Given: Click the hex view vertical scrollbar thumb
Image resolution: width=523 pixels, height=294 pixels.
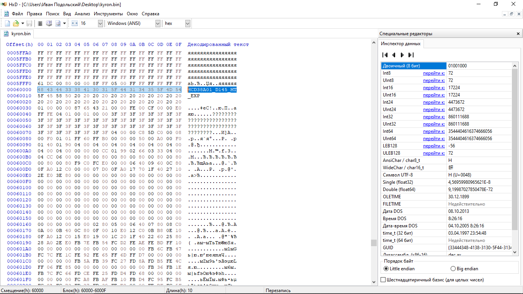Looking at the screenshot, I should [x=374, y=243].
